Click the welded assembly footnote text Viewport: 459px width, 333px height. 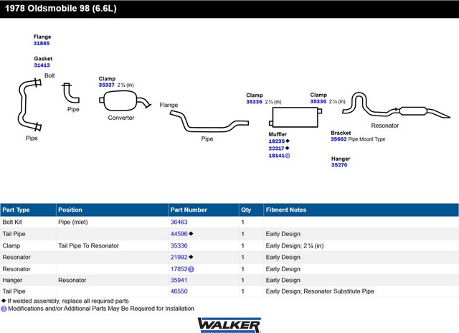(x=68, y=301)
